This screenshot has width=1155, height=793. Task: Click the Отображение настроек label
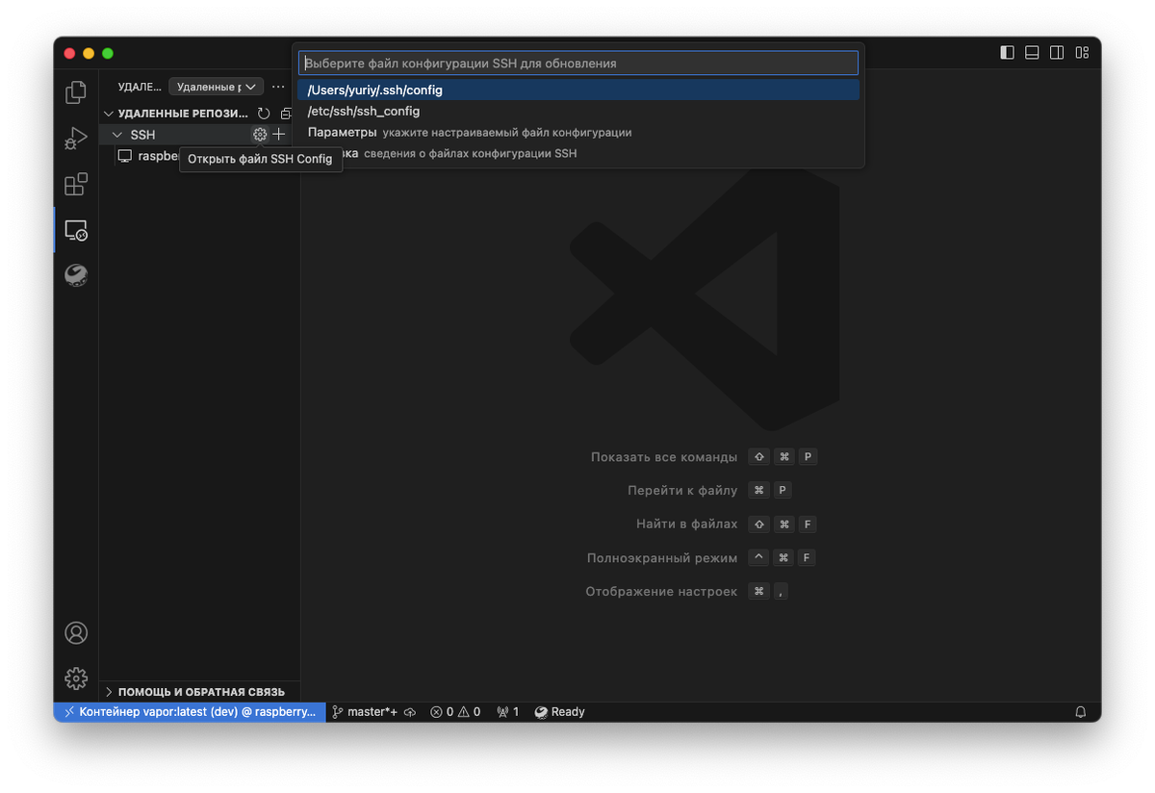[661, 591]
